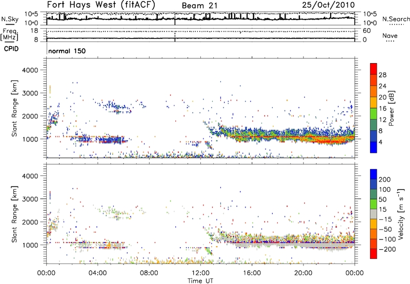Click the 'Beam 21' label

click(x=199, y=6)
